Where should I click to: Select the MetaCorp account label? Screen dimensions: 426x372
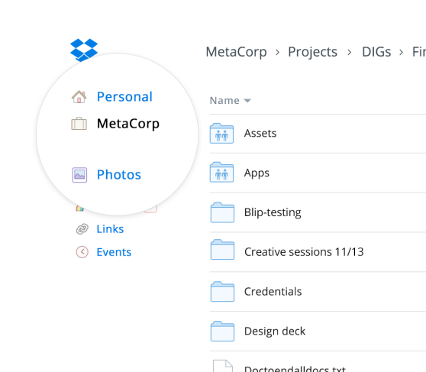[x=128, y=124]
